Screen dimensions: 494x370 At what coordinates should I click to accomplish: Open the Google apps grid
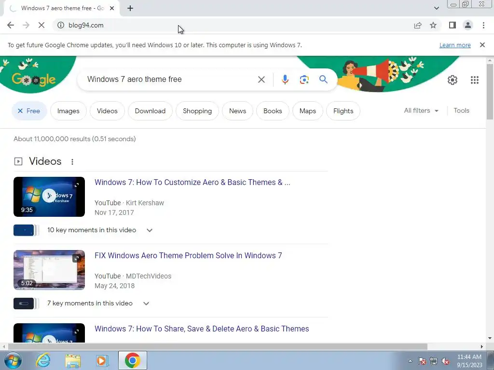(475, 80)
